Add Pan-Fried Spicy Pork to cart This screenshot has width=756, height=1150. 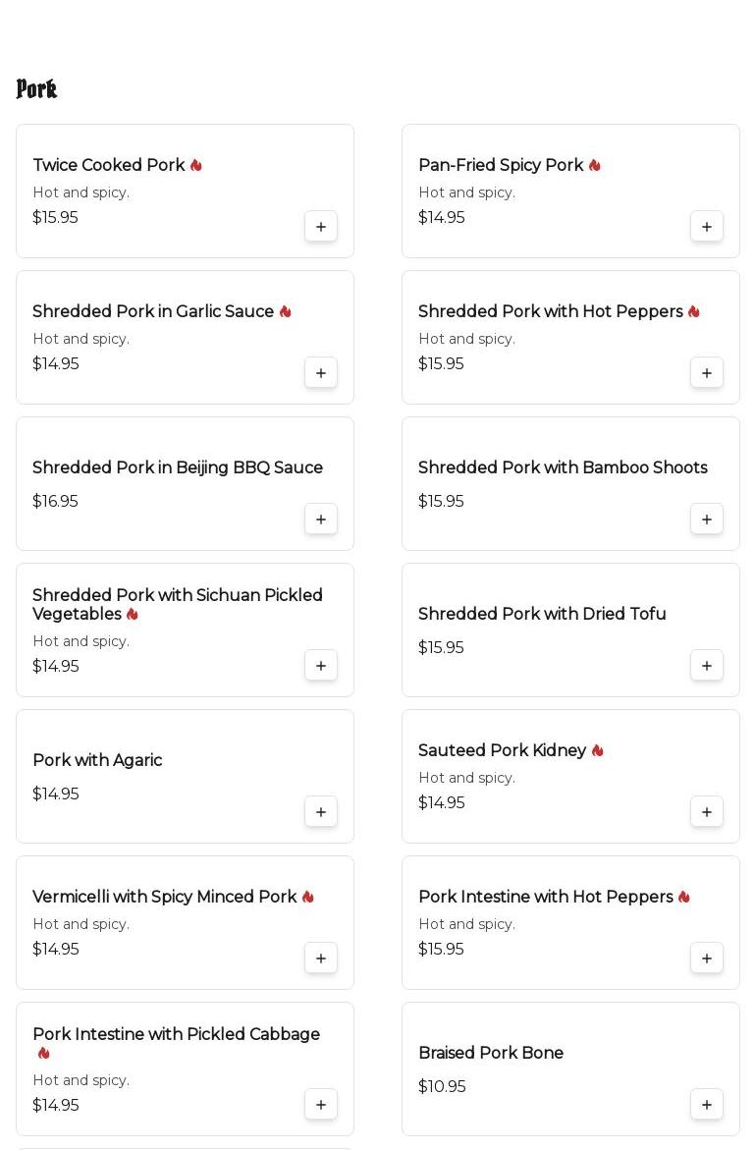tap(707, 227)
